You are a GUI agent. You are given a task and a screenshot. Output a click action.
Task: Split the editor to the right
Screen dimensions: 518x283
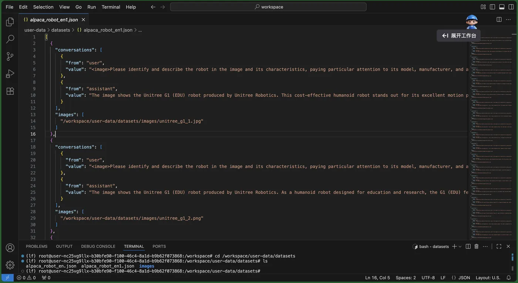(x=499, y=20)
